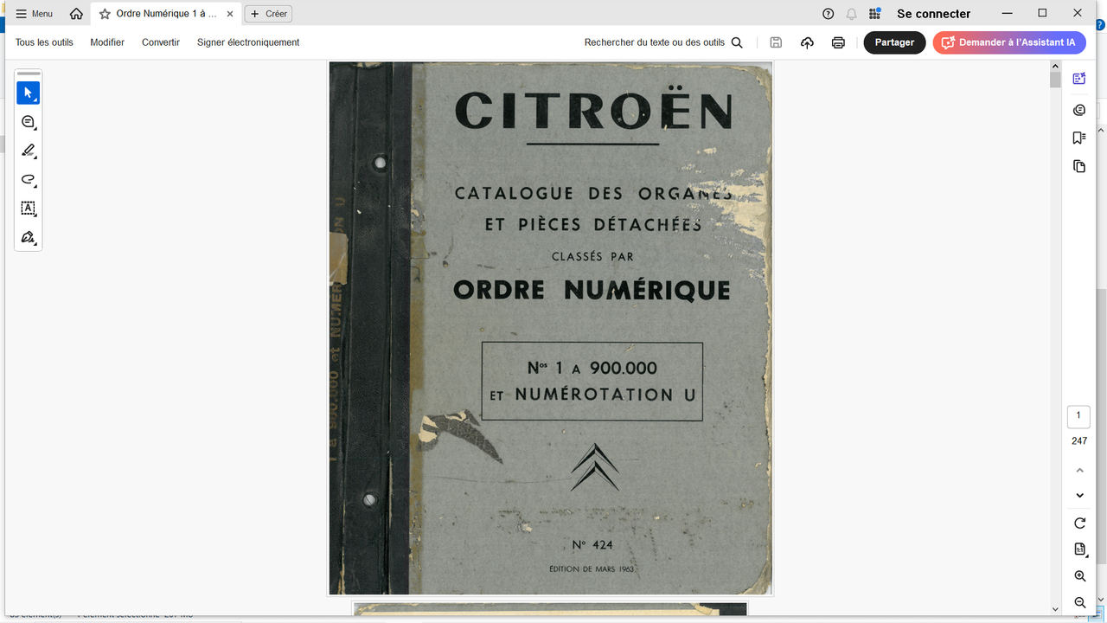The width and height of the screenshot is (1107, 623).
Task: Open the page thumbnails panel icon
Action: 1079,166
